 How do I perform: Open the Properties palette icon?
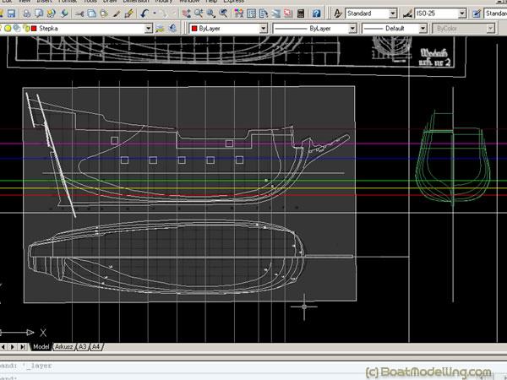click(239, 14)
